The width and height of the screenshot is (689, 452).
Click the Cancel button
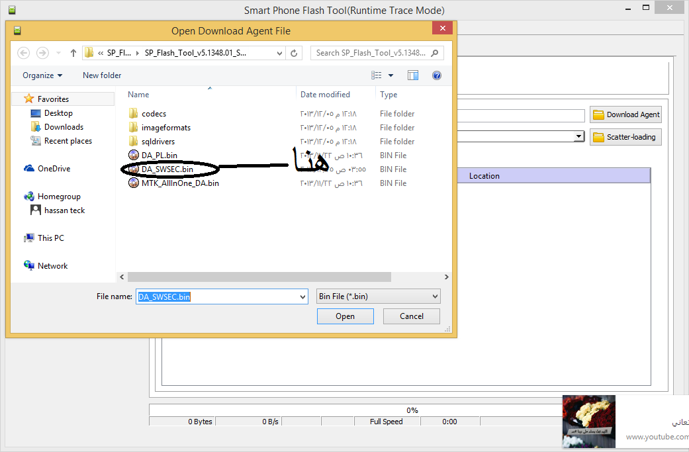[411, 316]
